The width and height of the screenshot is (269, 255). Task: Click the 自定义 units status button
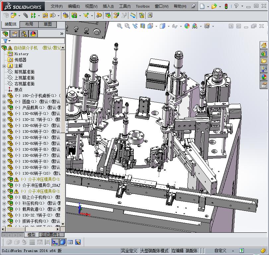220,251
